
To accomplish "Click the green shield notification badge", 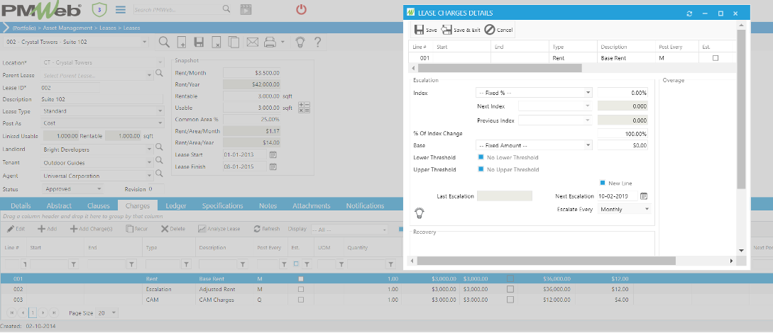I will [99, 9].
